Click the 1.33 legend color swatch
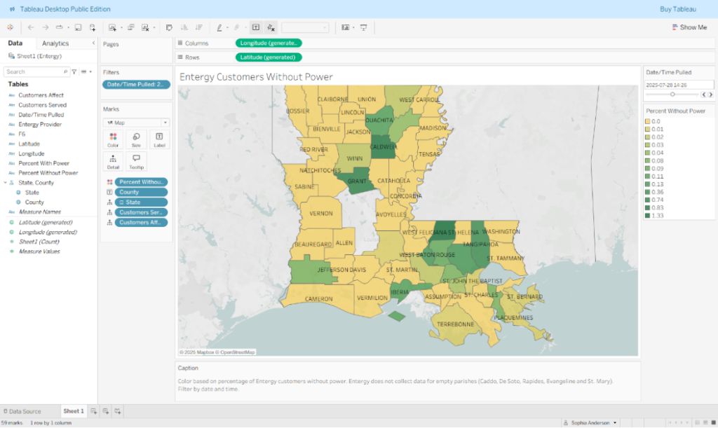 [647, 216]
